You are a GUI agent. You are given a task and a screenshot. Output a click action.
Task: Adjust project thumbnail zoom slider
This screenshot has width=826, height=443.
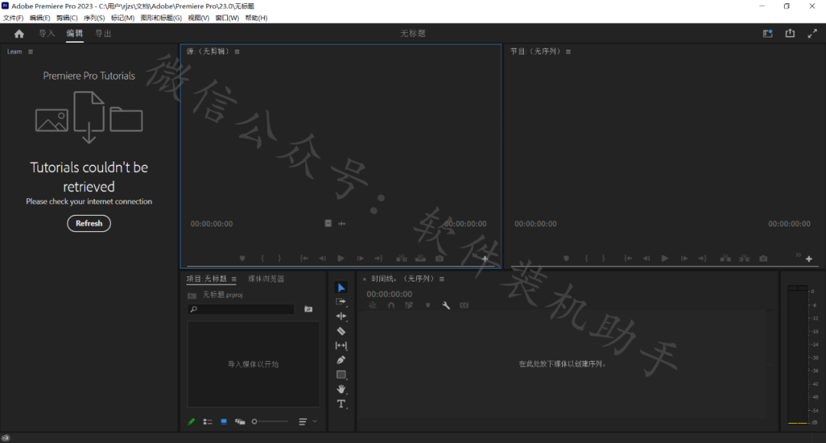click(x=270, y=422)
